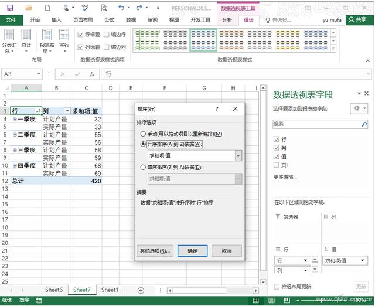The height and width of the screenshot is (306, 375).
Task: Expand the PivotTable styles gallery
Action: (x=333, y=49)
